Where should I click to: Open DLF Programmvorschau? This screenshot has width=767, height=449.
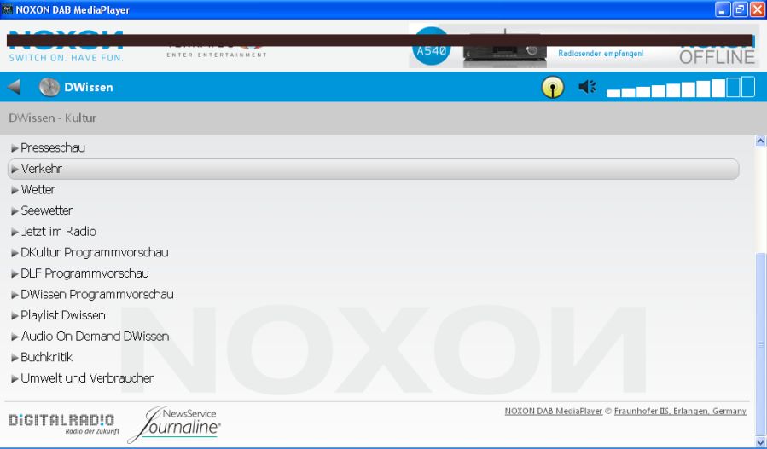tap(84, 273)
